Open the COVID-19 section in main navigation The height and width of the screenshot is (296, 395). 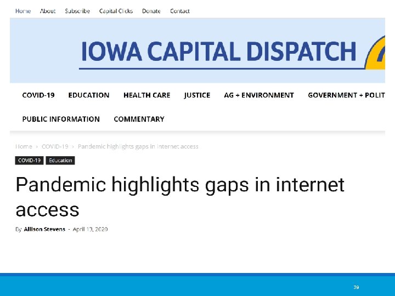pyautogui.click(x=38, y=95)
